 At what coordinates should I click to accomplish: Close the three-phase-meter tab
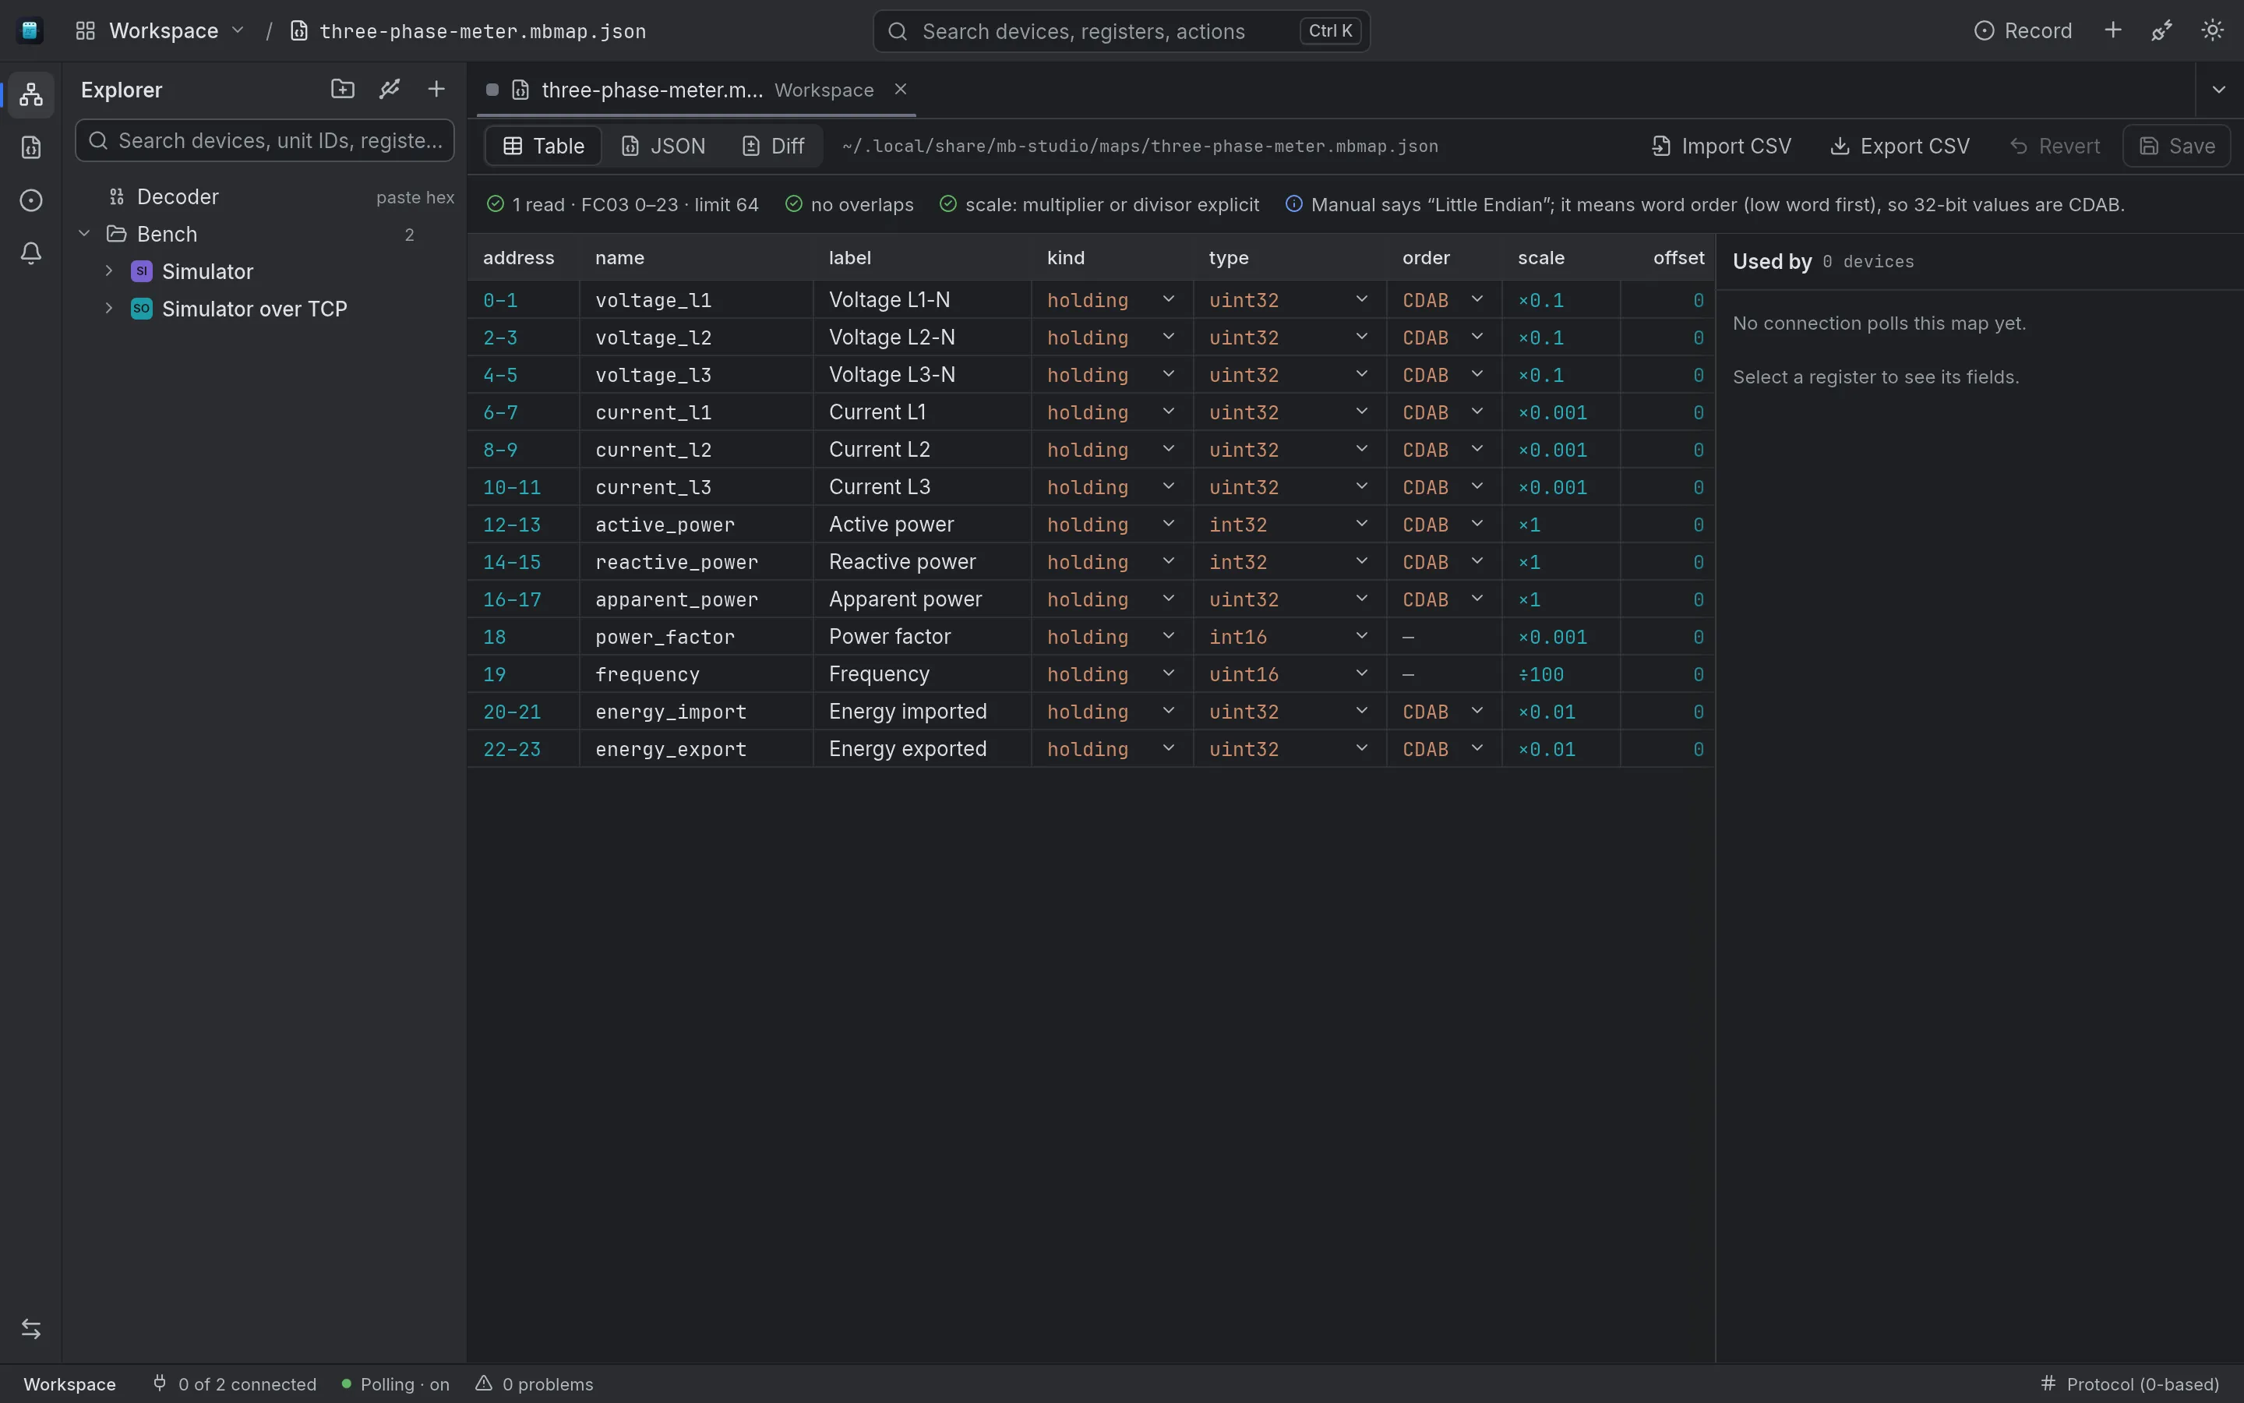(899, 89)
